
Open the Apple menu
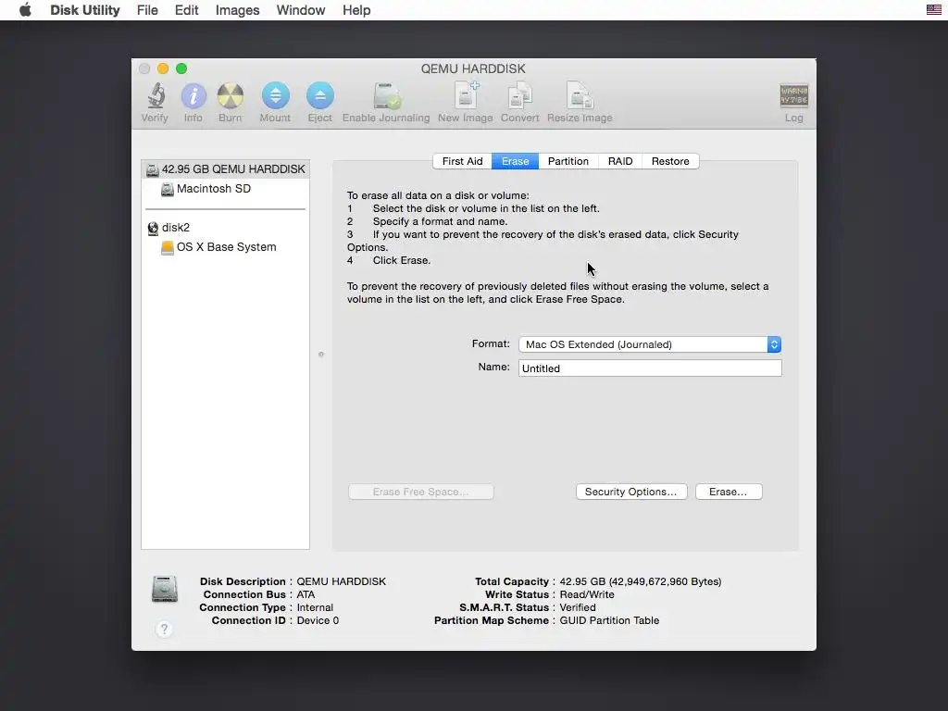coord(25,10)
